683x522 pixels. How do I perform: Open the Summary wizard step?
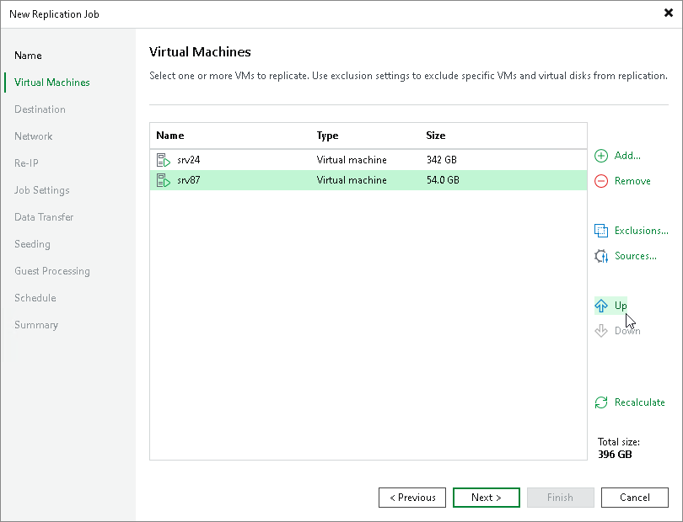(35, 325)
